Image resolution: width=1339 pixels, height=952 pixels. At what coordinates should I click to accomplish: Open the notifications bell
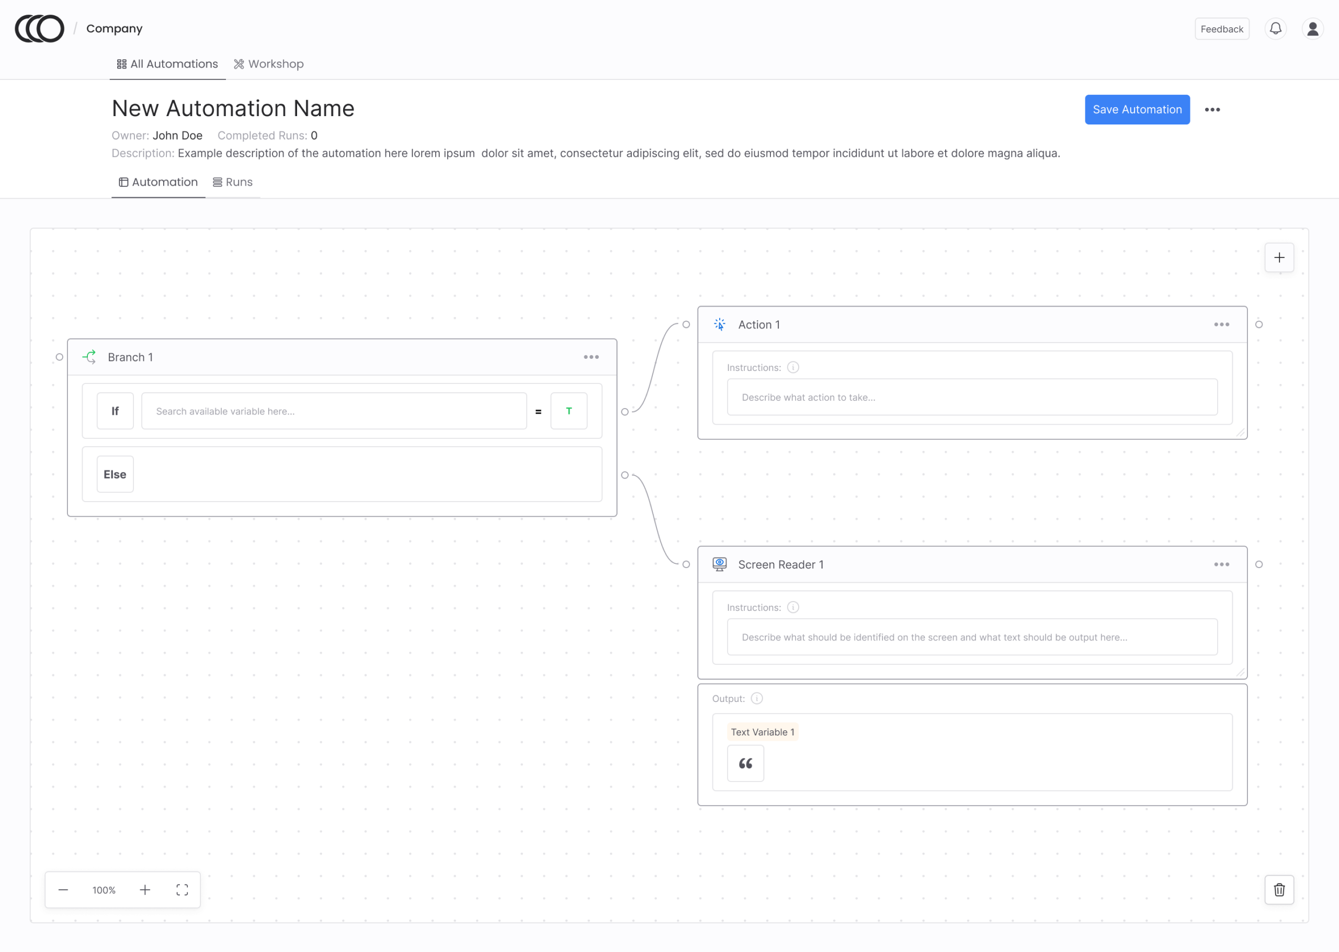(x=1275, y=29)
